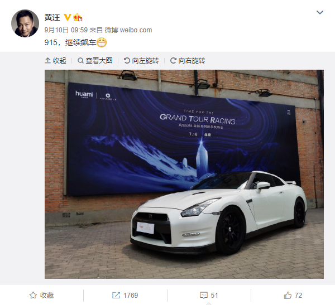Click the expanded GT-R car photo
This screenshot has height=305, width=335.
tap(184, 174)
